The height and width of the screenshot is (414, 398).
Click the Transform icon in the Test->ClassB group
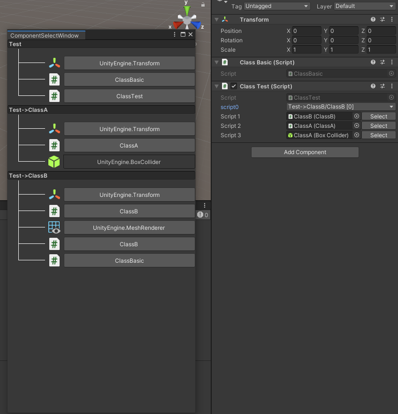pyautogui.click(x=54, y=195)
